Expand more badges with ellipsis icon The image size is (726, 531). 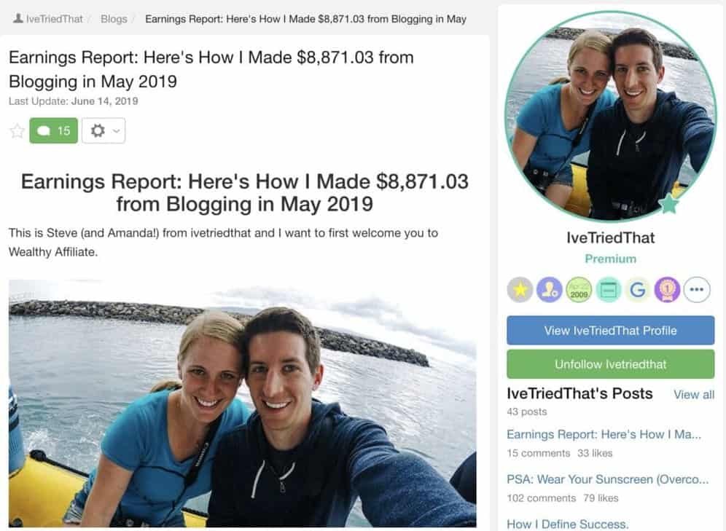pos(697,290)
